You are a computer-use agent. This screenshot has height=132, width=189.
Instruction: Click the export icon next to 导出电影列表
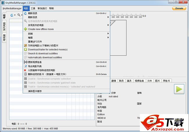26,66
